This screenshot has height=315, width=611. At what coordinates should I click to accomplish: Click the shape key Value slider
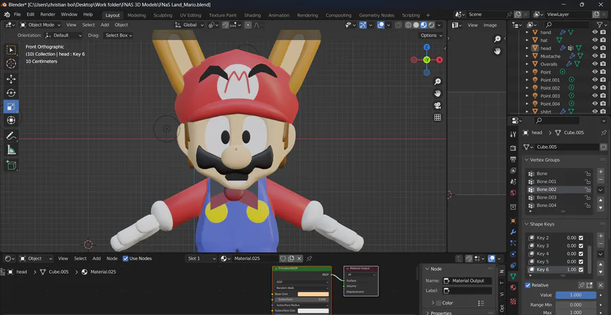tap(576, 295)
